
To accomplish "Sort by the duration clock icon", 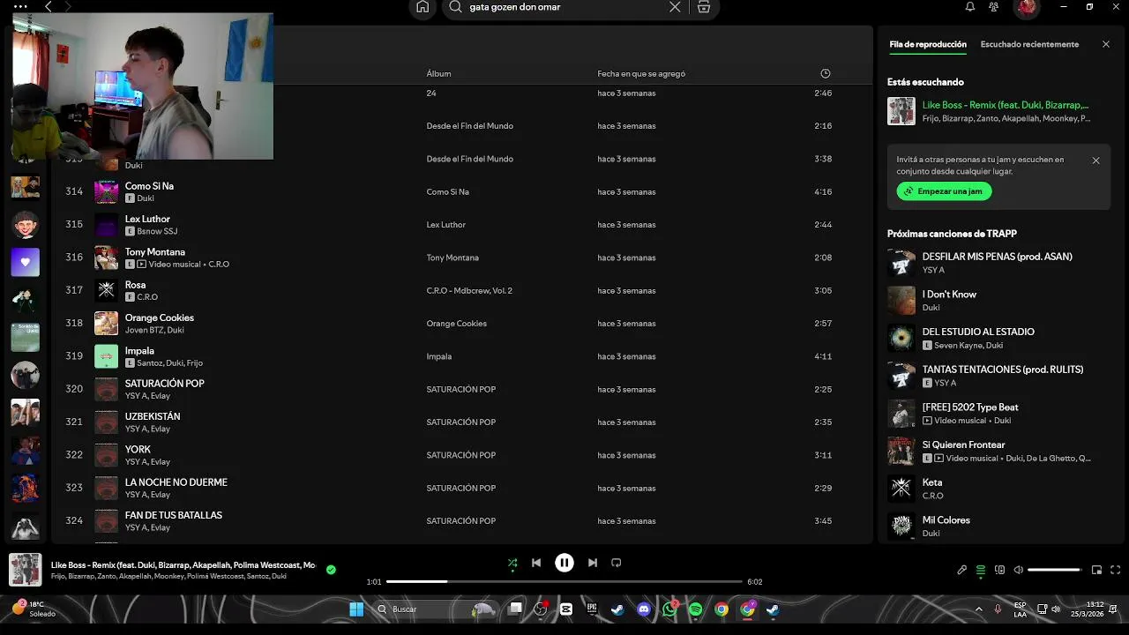I will [826, 73].
